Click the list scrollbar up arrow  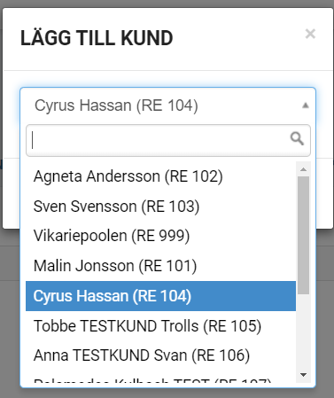303,169
